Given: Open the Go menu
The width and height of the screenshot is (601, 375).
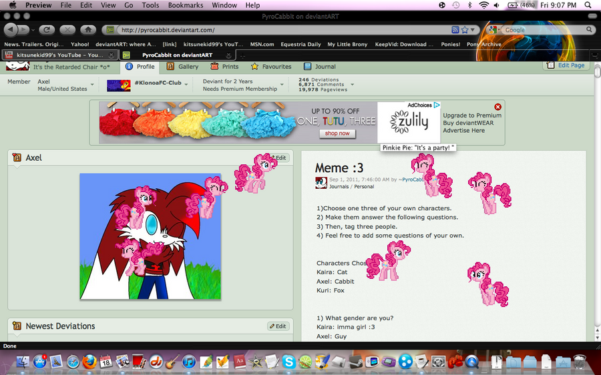Looking at the screenshot, I should (x=129, y=5).
